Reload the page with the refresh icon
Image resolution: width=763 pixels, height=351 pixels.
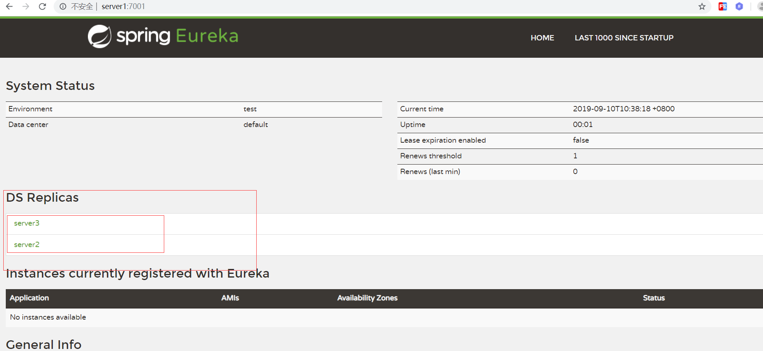click(42, 7)
